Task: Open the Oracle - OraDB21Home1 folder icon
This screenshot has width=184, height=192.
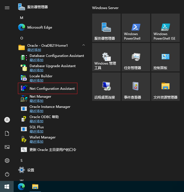Action: pos(22,48)
